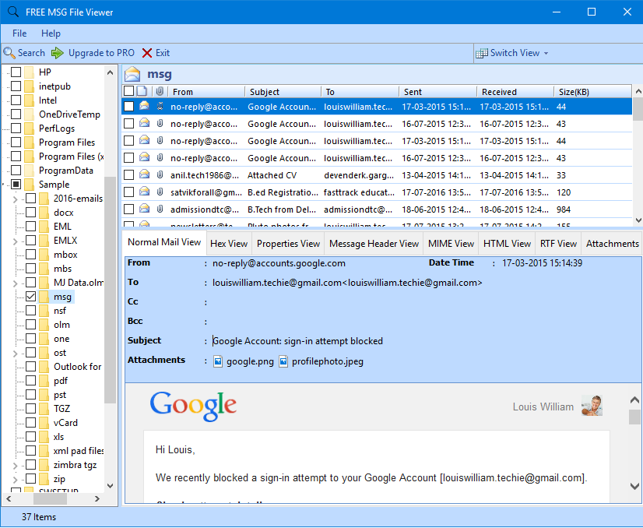Screen dimensions: 643x528
Task: Click the pst folder icon in tree
Action: 44,395
